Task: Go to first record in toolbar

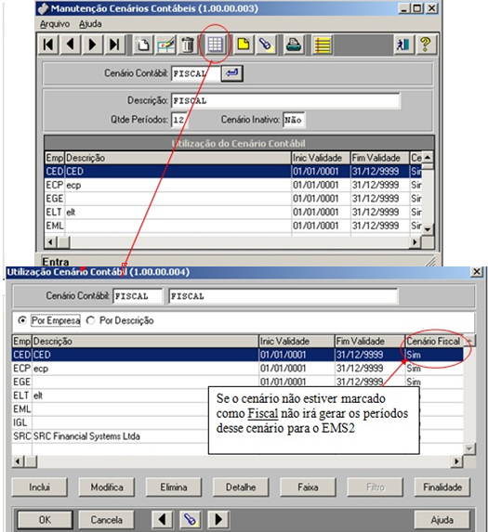Action: (48, 45)
